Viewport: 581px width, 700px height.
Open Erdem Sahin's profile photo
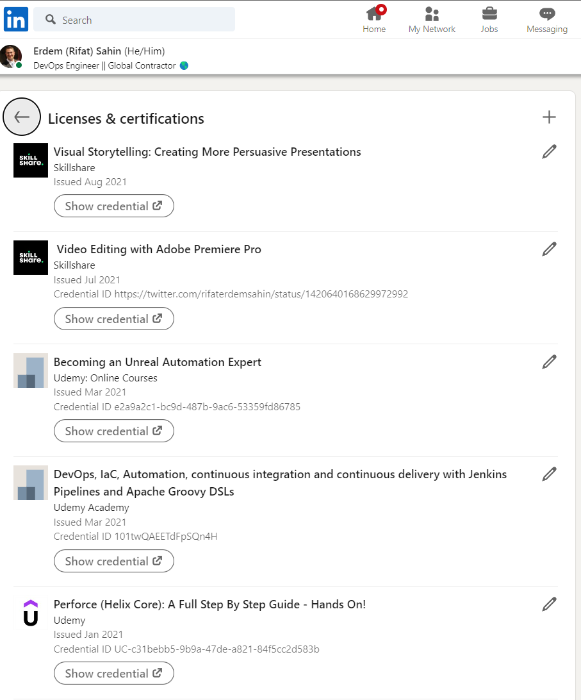point(11,56)
